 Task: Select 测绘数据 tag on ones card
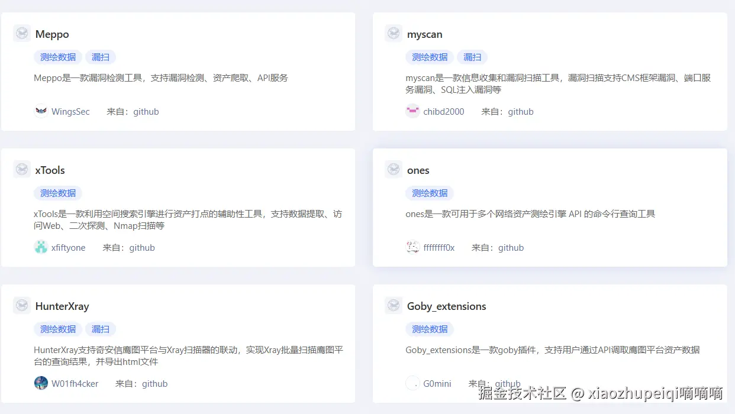(x=430, y=193)
